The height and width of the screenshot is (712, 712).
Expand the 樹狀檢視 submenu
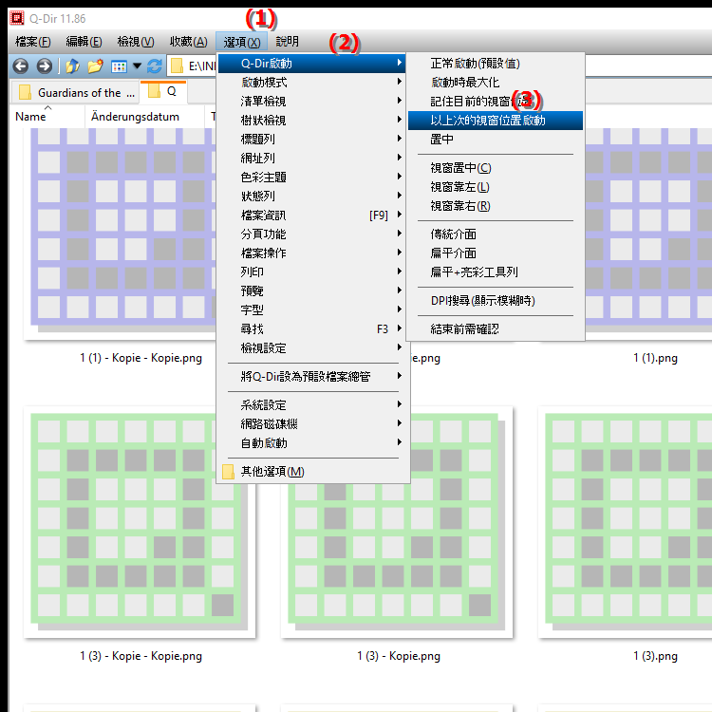pos(312,121)
